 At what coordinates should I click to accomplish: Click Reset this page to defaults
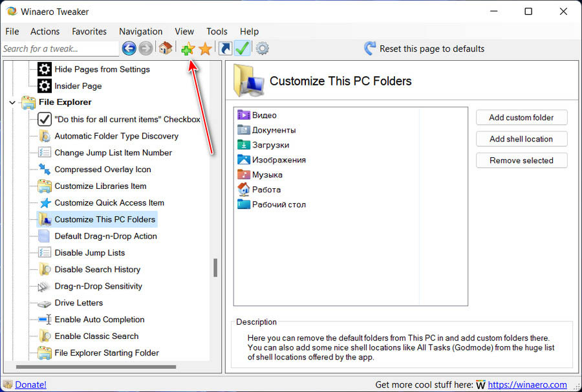(x=424, y=49)
